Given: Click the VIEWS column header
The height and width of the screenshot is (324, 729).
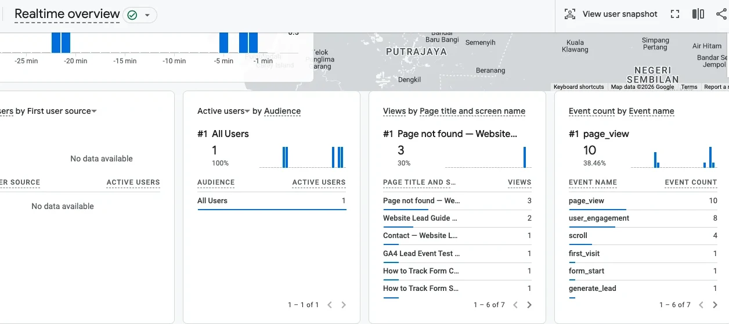Looking at the screenshot, I should point(519,182).
